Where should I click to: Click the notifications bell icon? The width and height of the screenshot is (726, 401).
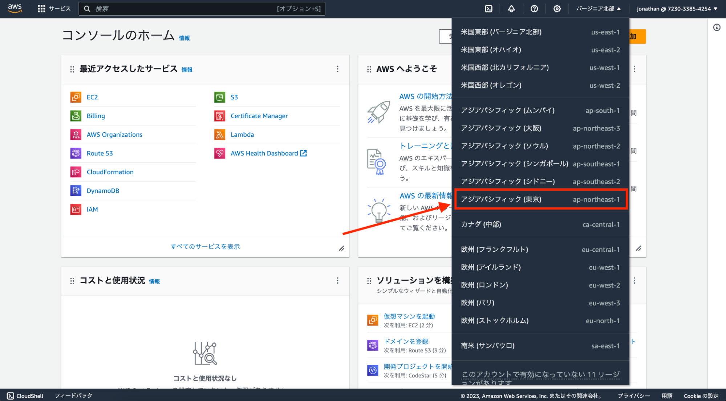511,9
